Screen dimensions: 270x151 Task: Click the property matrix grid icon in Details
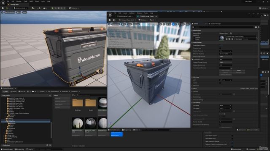pos(256,27)
